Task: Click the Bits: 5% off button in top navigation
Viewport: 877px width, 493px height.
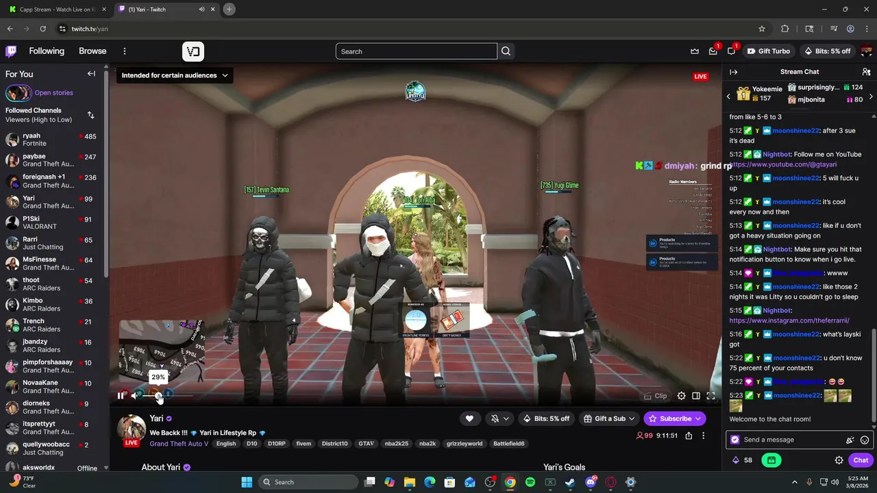Action: point(828,51)
